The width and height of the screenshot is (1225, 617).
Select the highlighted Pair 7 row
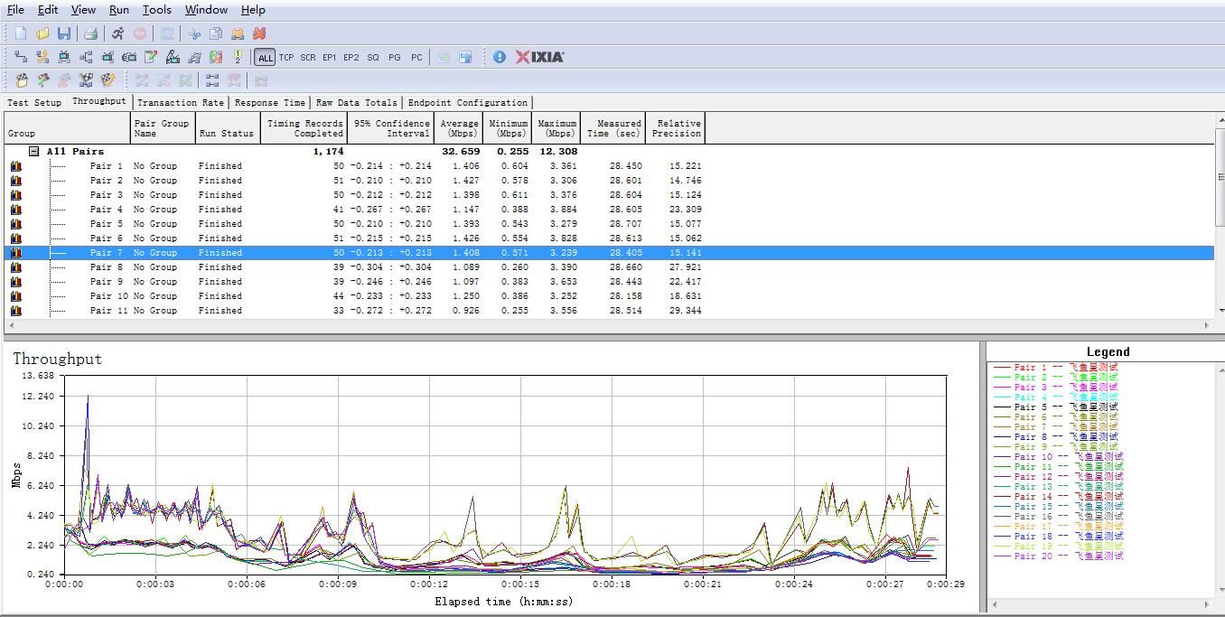point(609,253)
